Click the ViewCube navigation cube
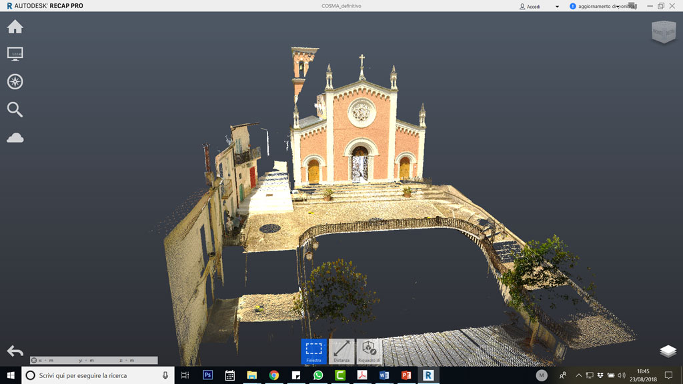Screen dimensions: 683x384 pos(663,32)
